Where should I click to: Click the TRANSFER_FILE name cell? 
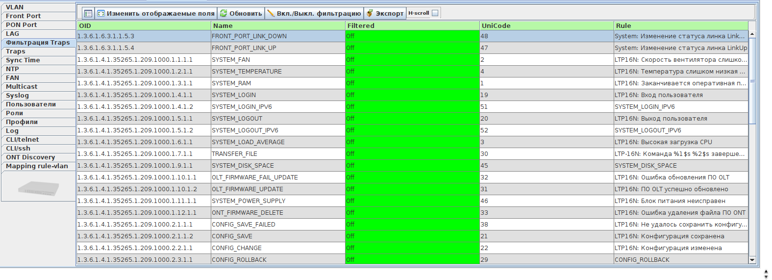point(278,154)
